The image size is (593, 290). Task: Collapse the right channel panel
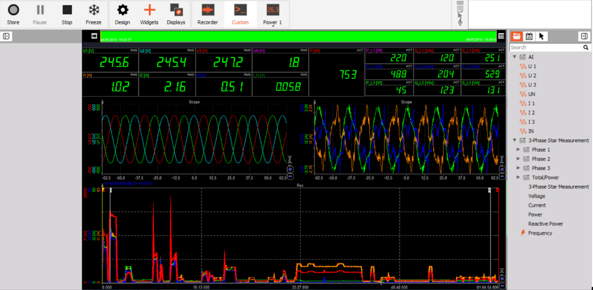[584, 36]
